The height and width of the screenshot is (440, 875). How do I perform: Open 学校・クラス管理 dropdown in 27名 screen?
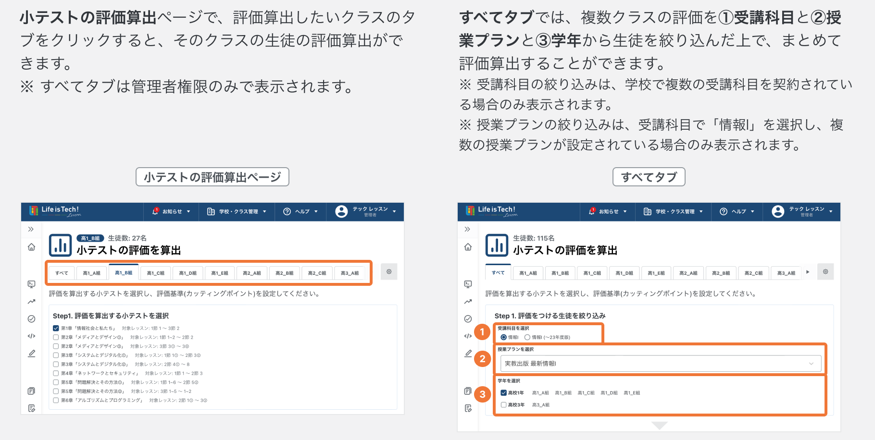pos(237,211)
